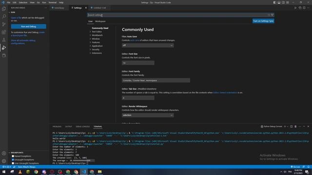Switch to the tutorial.py editor tab
Image resolution: width=312 pixels, height=175 pixels.
(x=59, y=8)
